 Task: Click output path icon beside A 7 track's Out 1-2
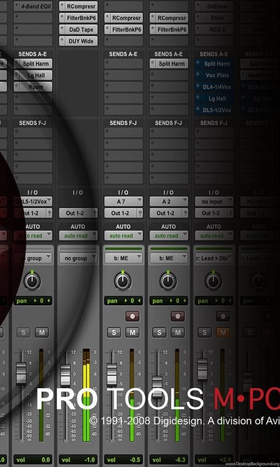[x=140, y=213]
